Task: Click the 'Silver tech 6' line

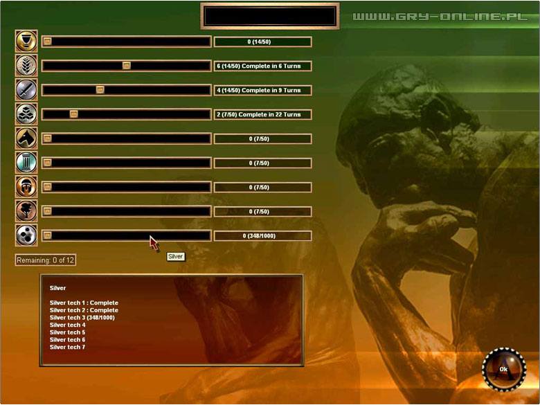Action: pyautogui.click(x=68, y=339)
